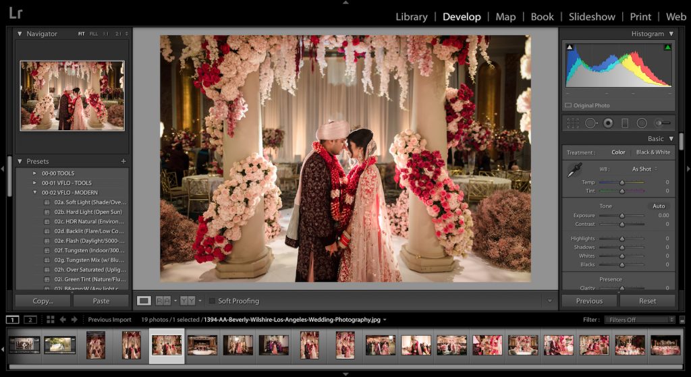Switch to the Map module
This screenshot has width=691, height=377.
(x=505, y=17)
